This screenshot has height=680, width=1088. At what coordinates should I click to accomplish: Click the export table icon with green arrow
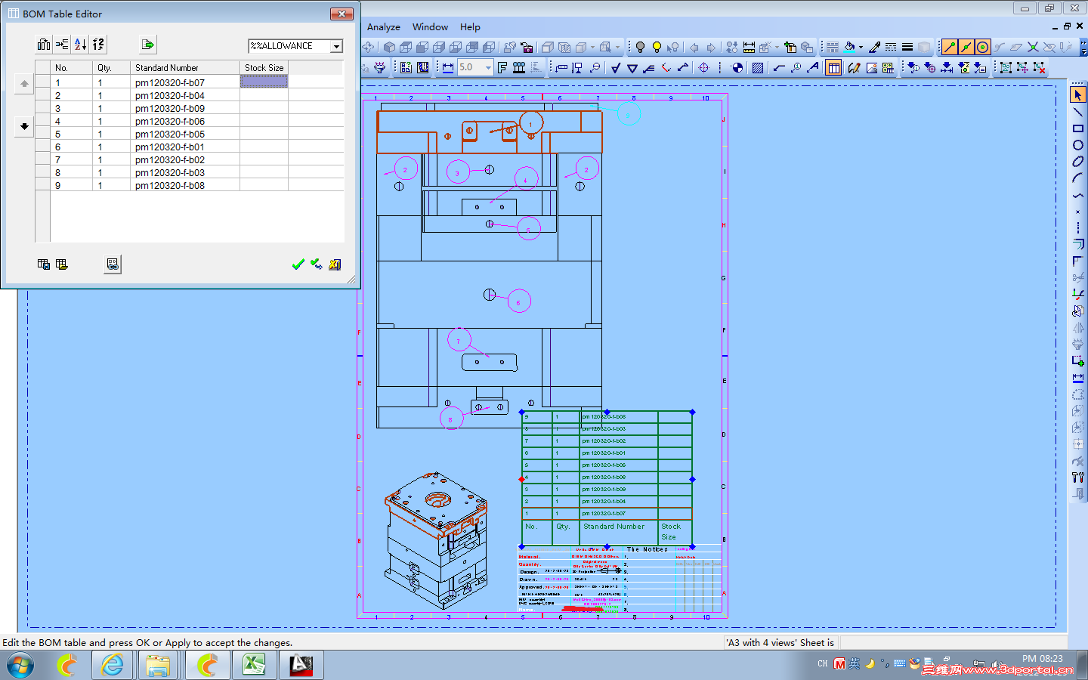[148, 45]
